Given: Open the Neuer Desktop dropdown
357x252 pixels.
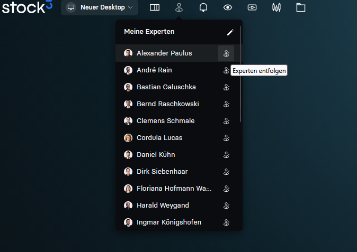Looking at the screenshot, I should 100,7.
